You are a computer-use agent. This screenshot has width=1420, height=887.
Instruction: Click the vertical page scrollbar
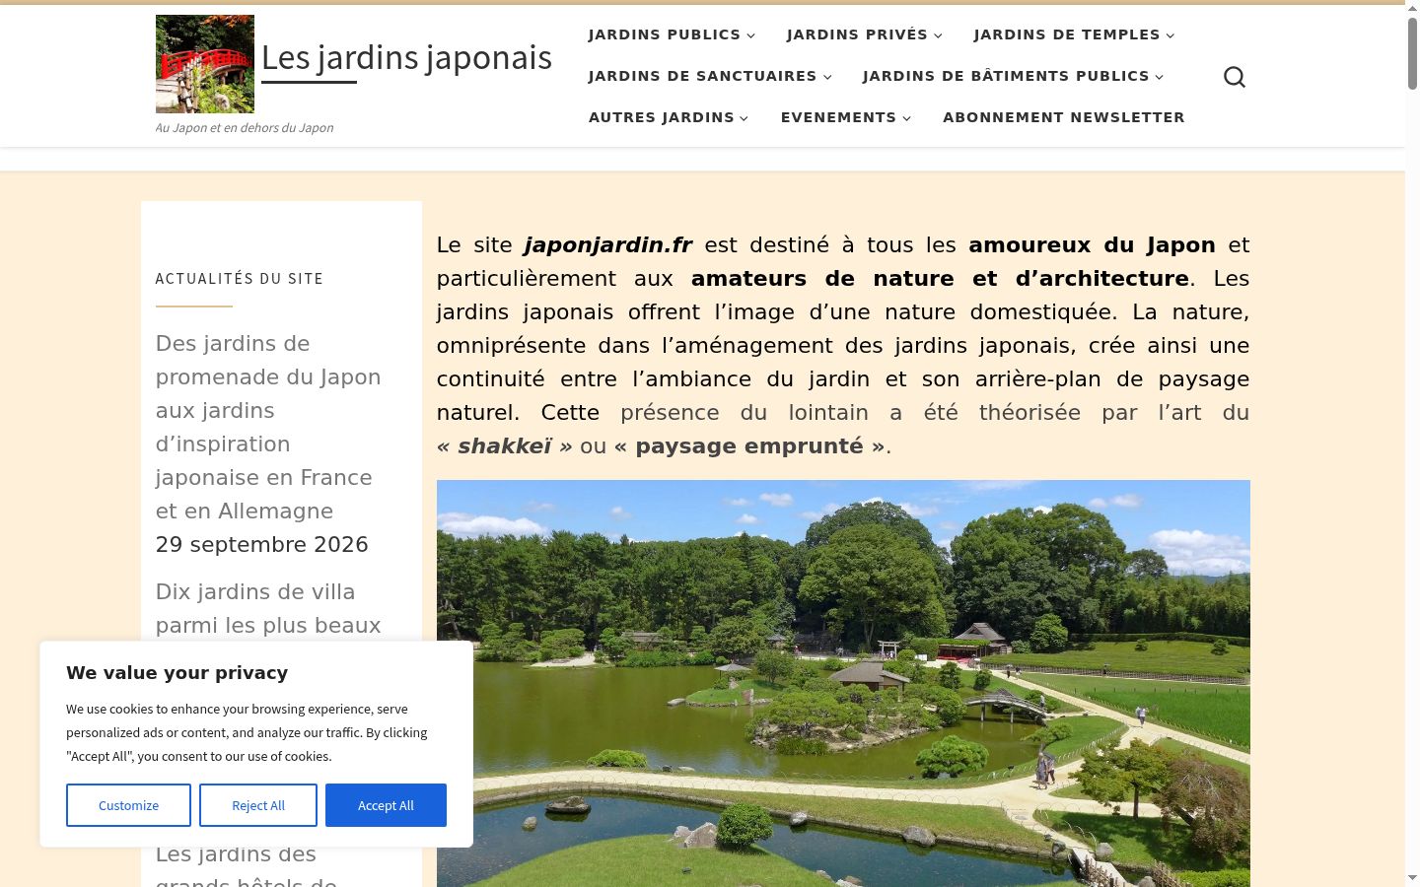pyautogui.click(x=1412, y=443)
